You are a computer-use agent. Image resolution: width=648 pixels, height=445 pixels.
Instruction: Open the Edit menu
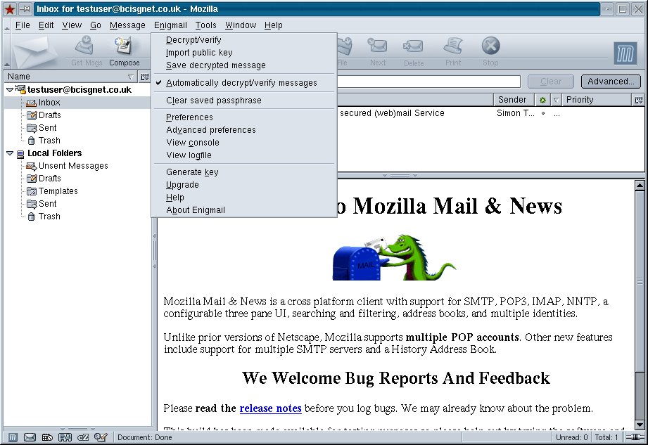pos(46,25)
